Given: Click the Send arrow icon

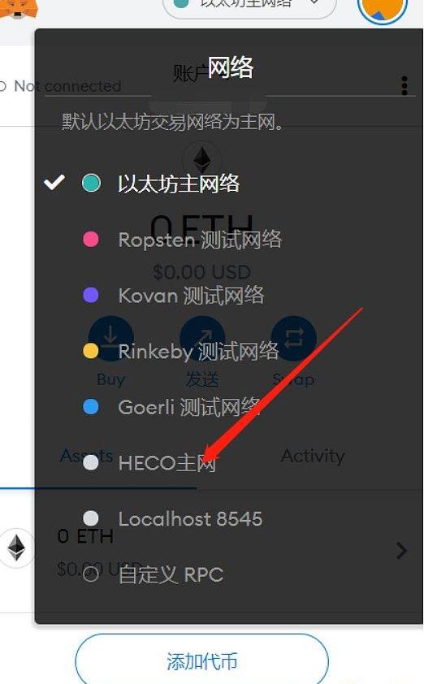Looking at the screenshot, I should [x=202, y=338].
